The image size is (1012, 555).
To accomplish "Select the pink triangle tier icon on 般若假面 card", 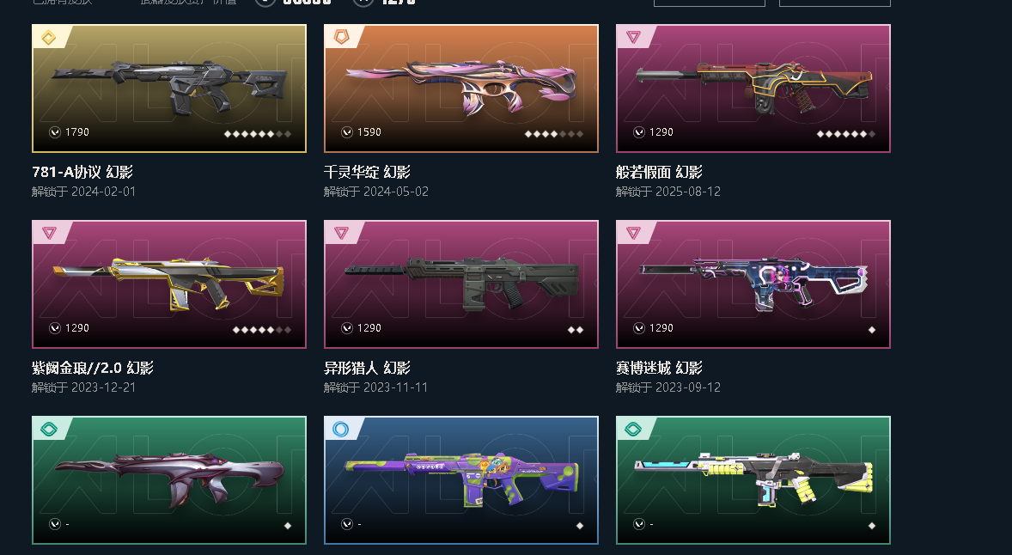I will [x=632, y=38].
